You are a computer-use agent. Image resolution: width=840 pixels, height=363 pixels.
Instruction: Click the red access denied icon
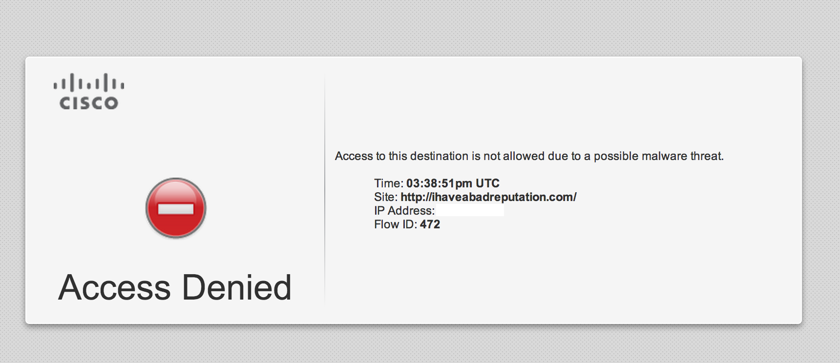click(x=176, y=208)
